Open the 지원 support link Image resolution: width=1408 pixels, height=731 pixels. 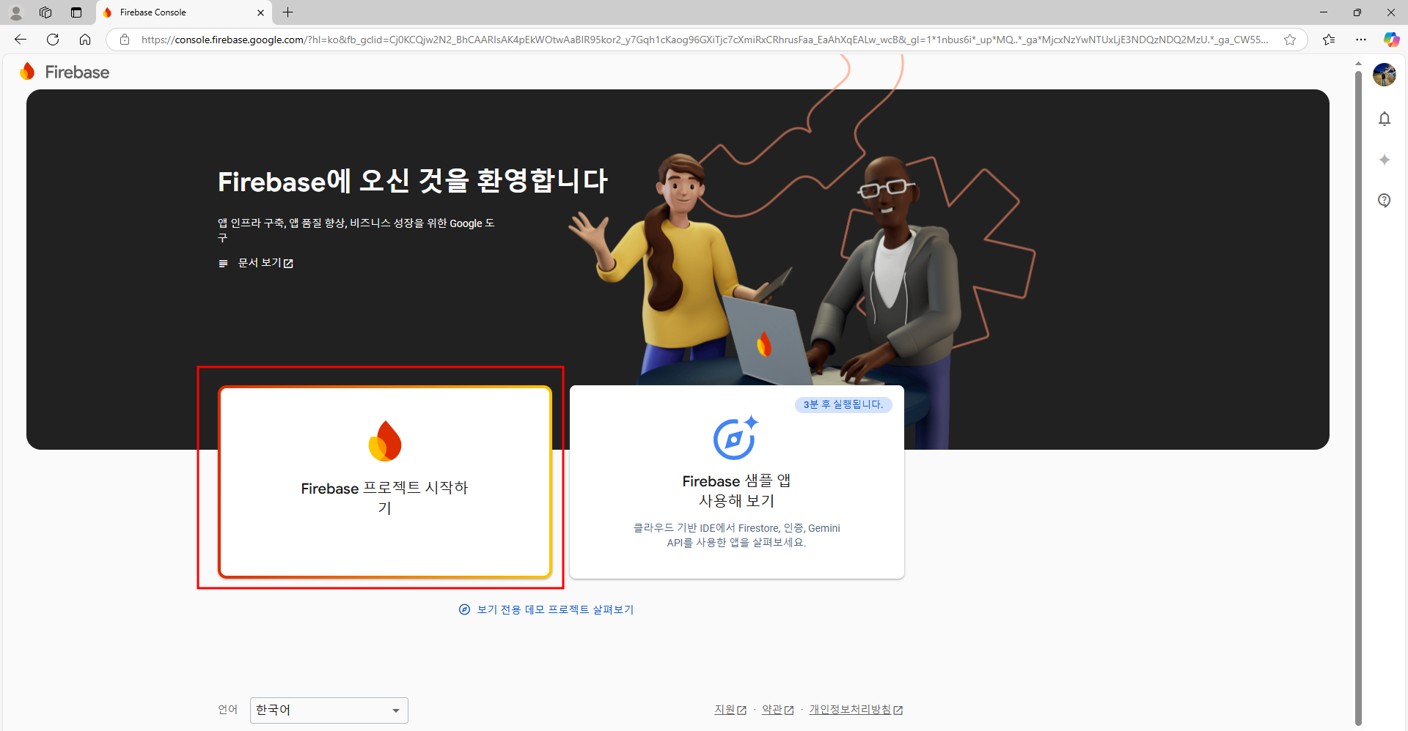(730, 710)
